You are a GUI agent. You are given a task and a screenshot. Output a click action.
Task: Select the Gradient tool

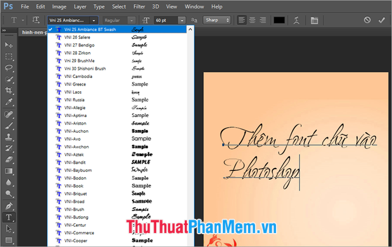click(x=9, y=171)
